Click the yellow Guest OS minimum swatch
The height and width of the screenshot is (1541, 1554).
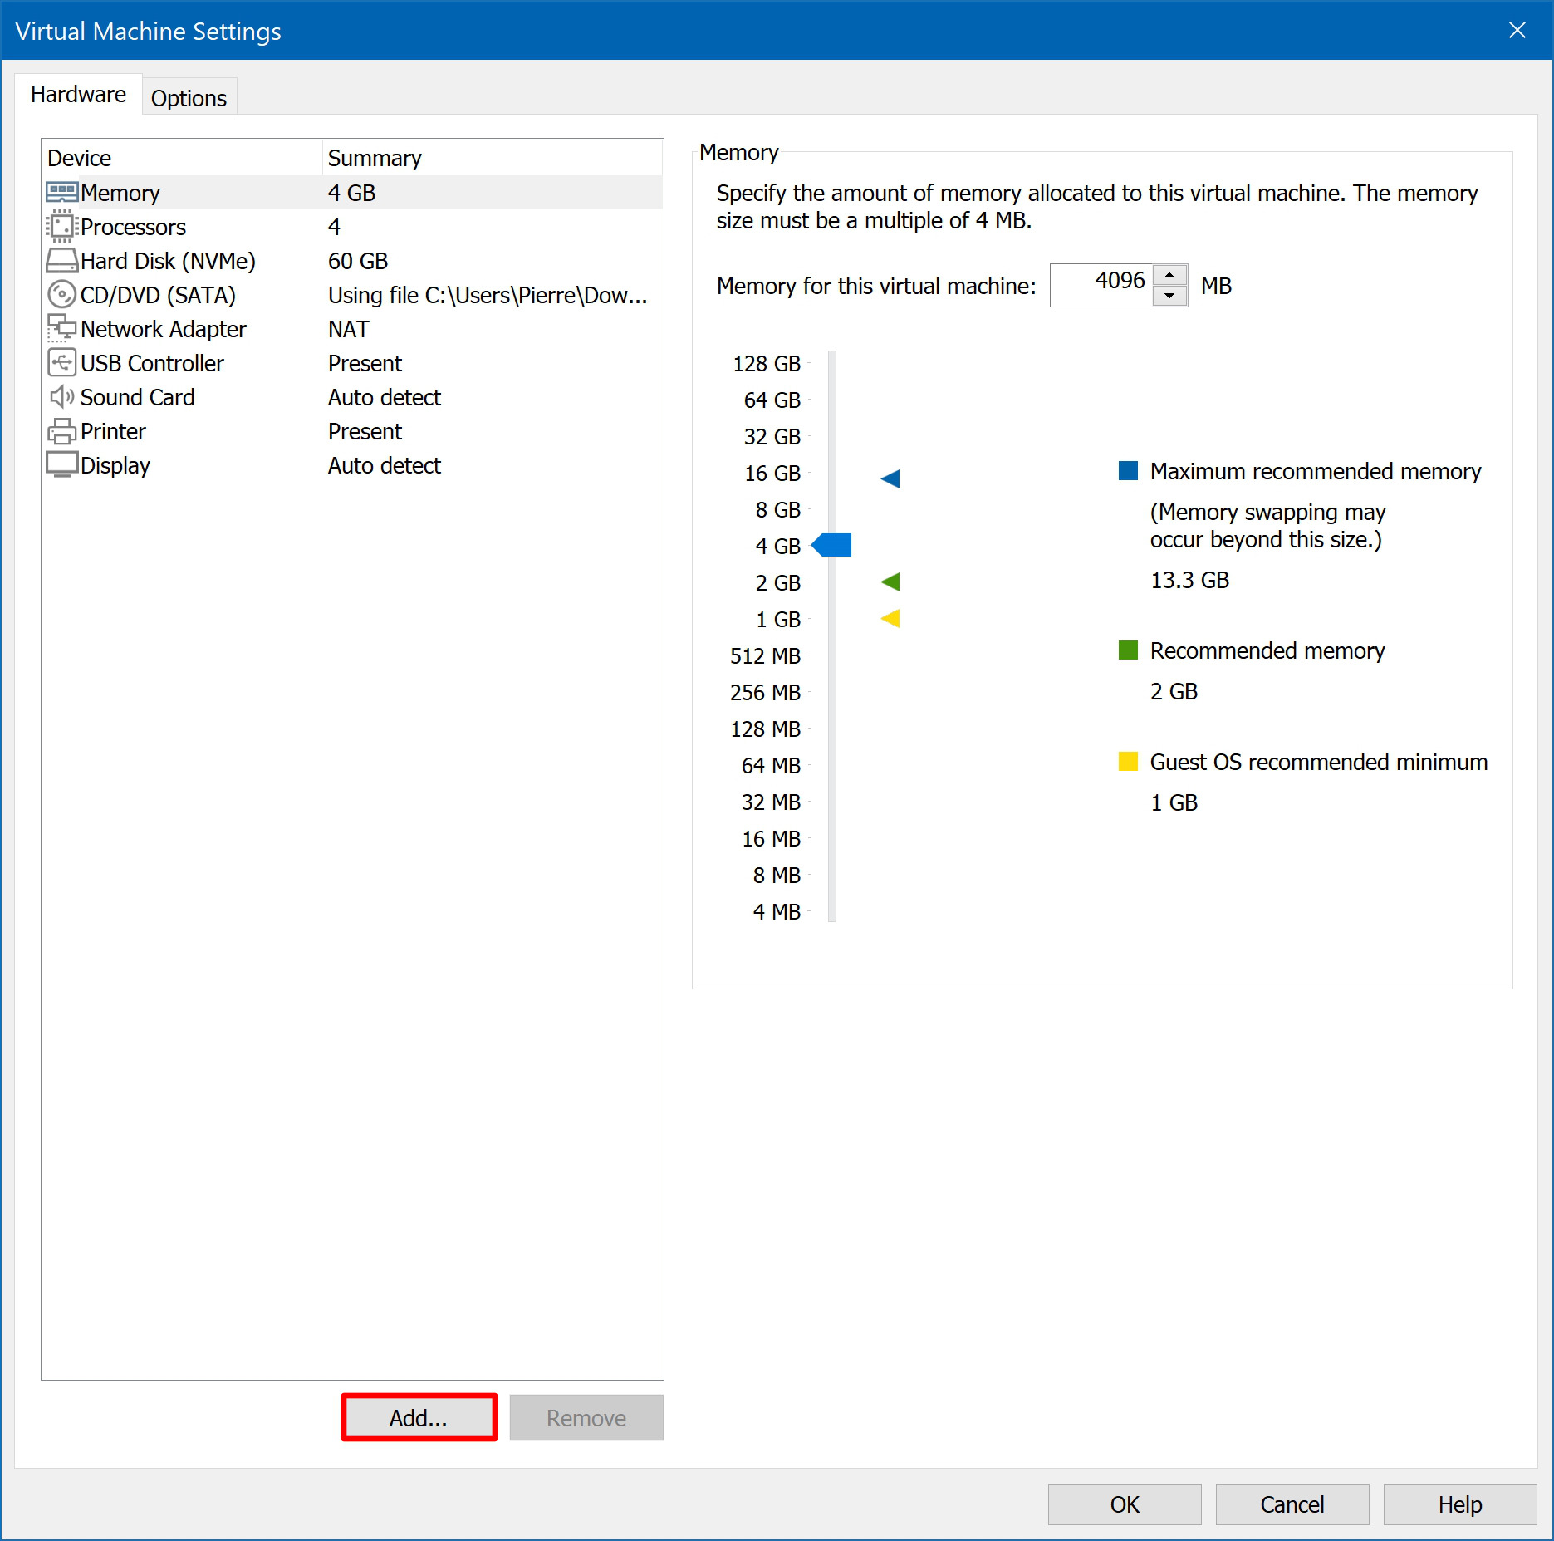[1128, 761]
